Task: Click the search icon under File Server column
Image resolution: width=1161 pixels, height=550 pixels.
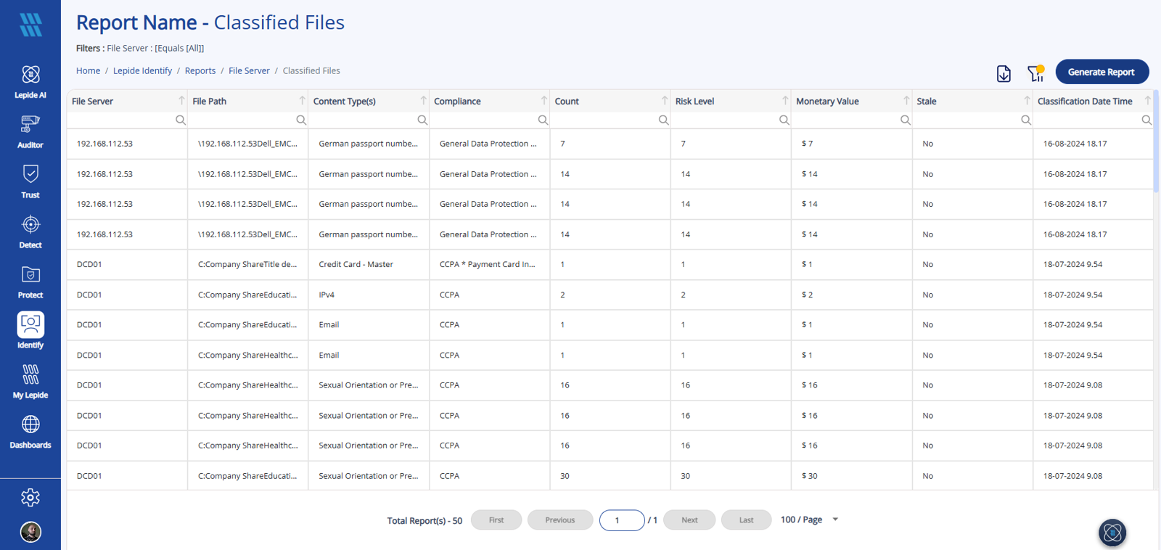Action: pos(181,120)
